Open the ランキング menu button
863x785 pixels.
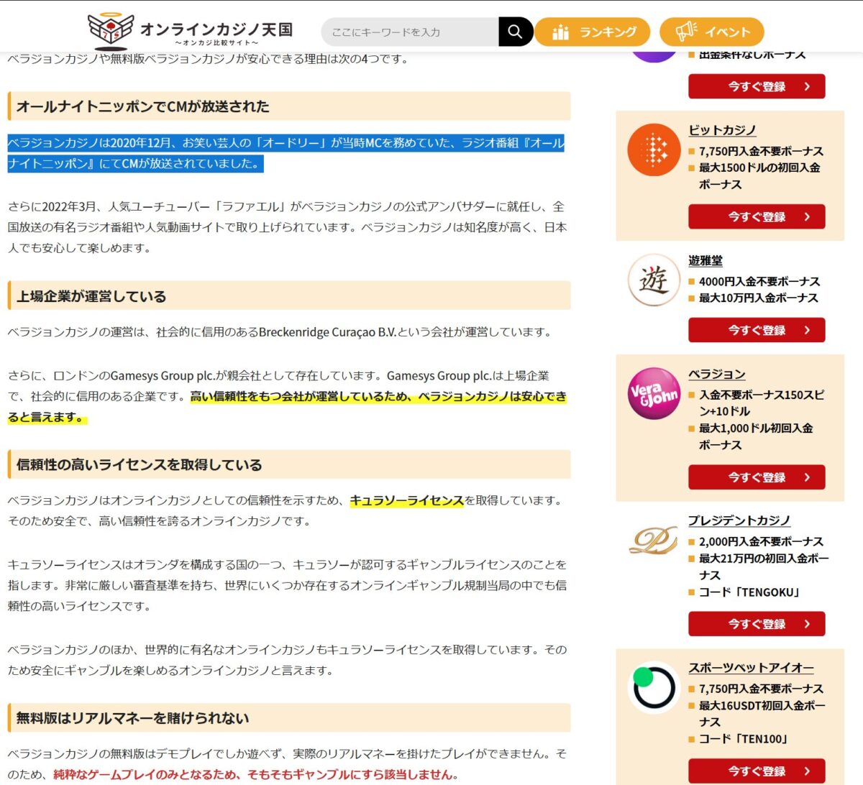[593, 32]
